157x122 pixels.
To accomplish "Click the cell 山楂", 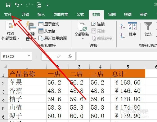I will click(27, 107).
